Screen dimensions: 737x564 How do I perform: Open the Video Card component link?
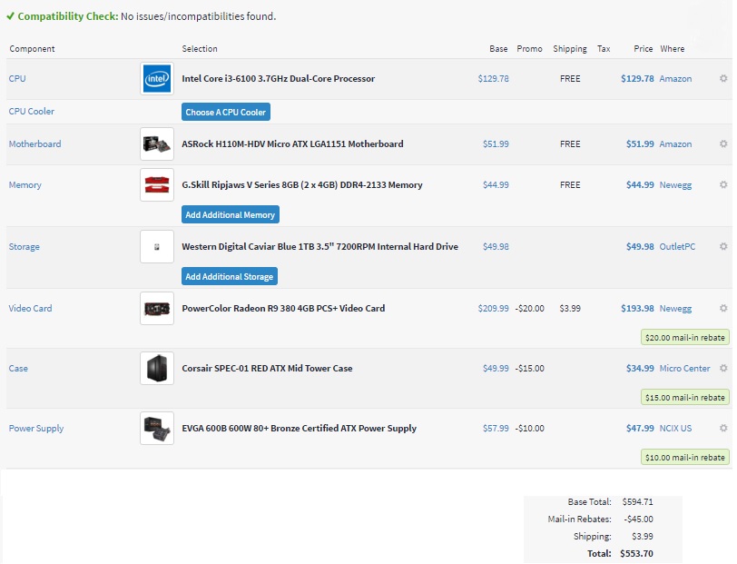(30, 308)
